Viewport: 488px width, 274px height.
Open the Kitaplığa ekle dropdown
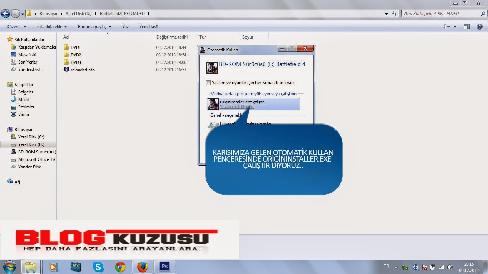[x=52, y=27]
